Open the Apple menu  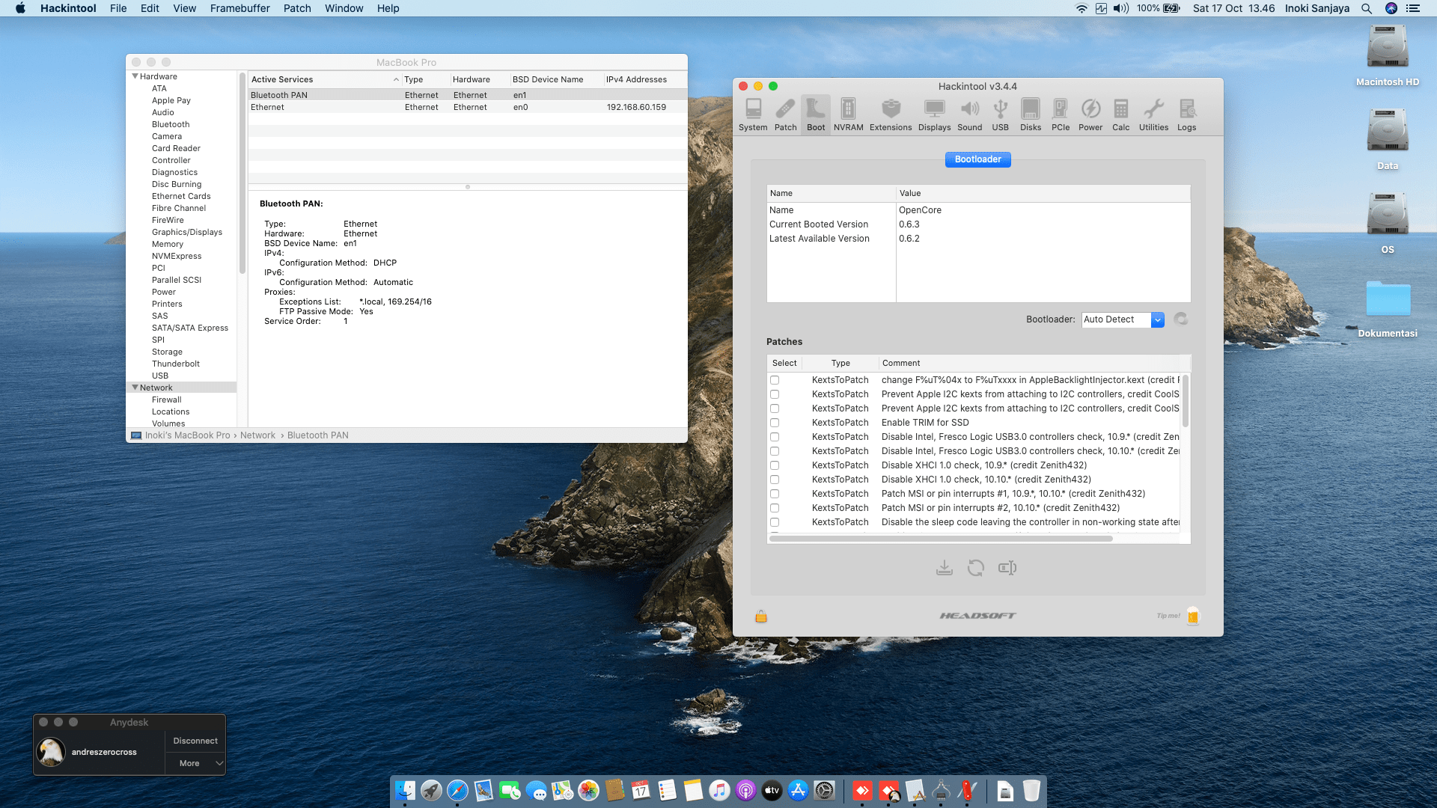[21, 8]
